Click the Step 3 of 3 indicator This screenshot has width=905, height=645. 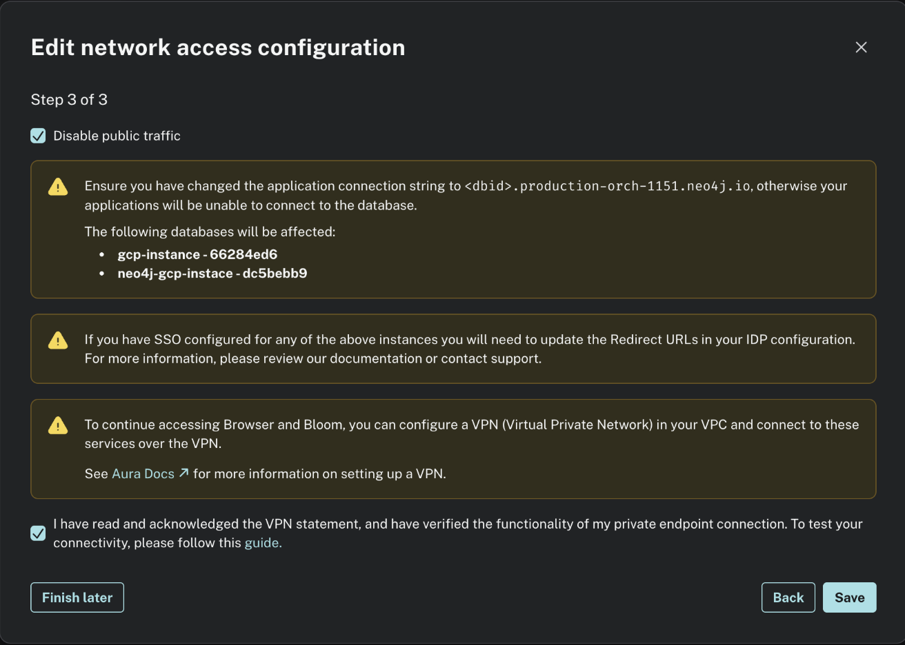click(x=69, y=99)
